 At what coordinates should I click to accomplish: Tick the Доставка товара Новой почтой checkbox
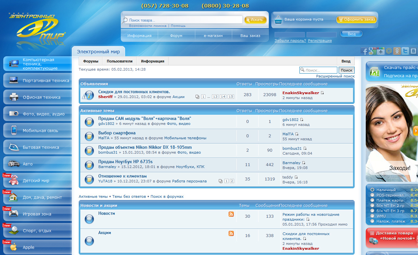(x=372, y=233)
